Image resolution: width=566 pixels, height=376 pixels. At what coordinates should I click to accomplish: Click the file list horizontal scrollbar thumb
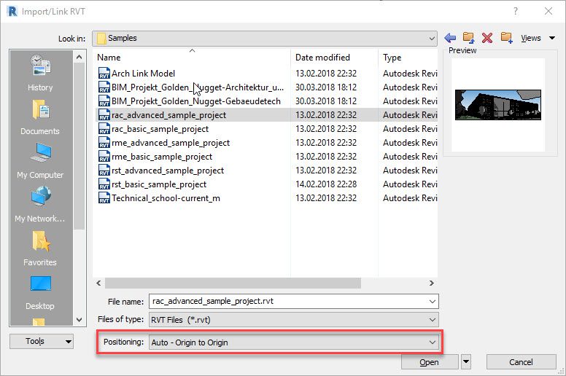[233, 283]
